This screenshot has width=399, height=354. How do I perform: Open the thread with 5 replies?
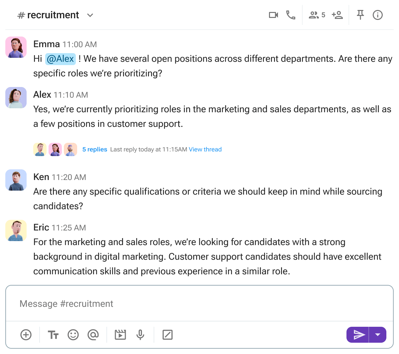point(94,149)
